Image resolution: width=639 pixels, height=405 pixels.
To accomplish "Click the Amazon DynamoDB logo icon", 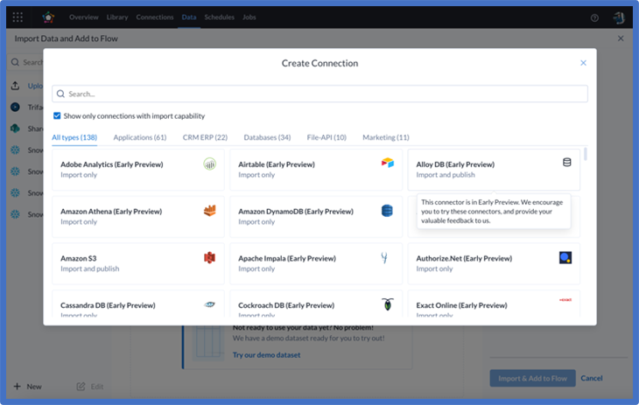I will (387, 211).
